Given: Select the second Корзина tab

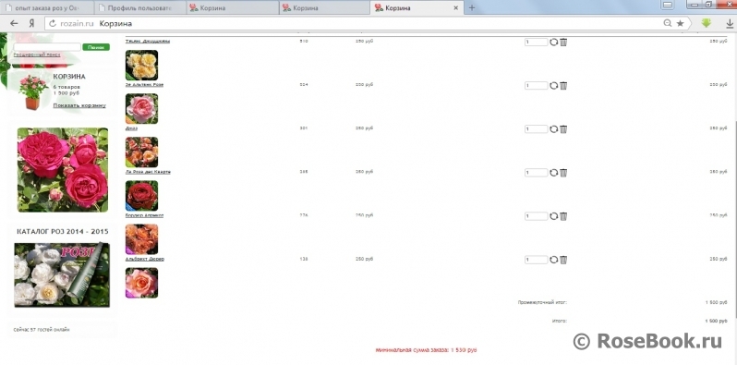Looking at the screenshot, I should (x=325, y=8).
